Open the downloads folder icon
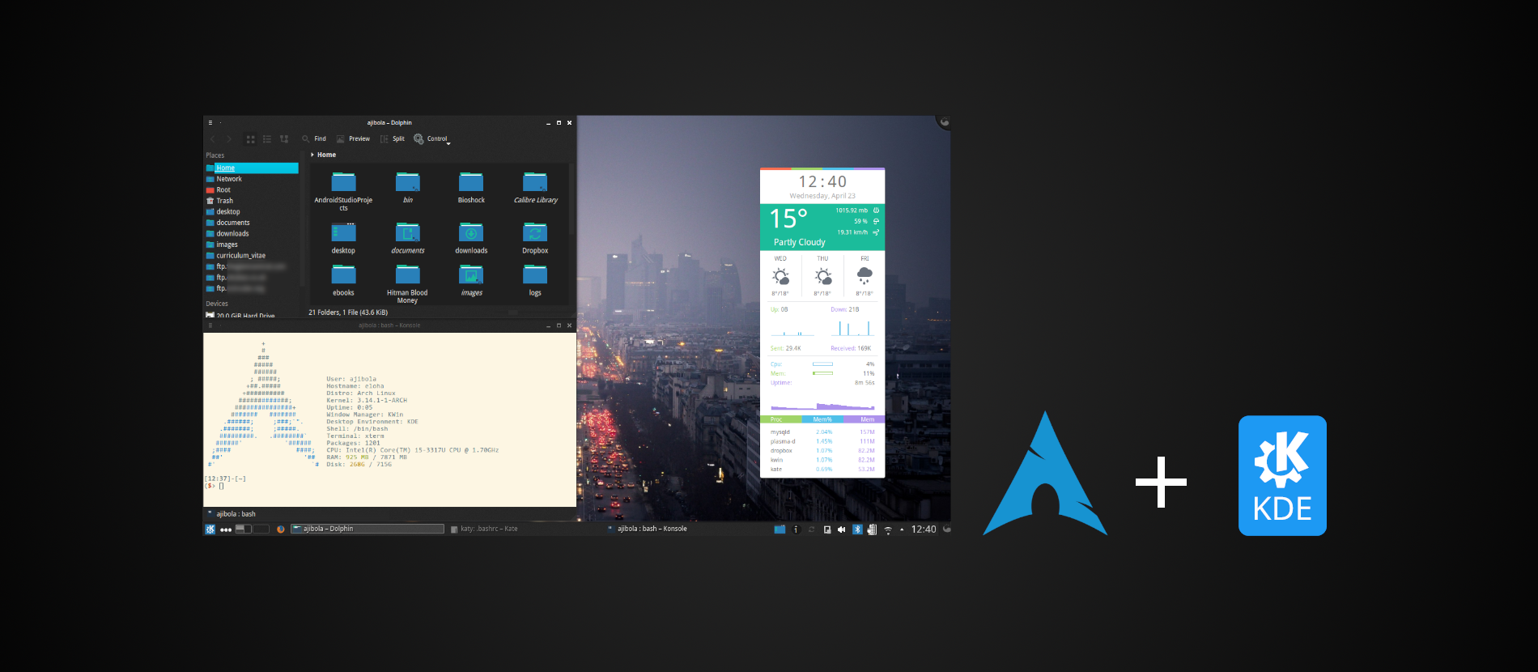 (x=471, y=234)
